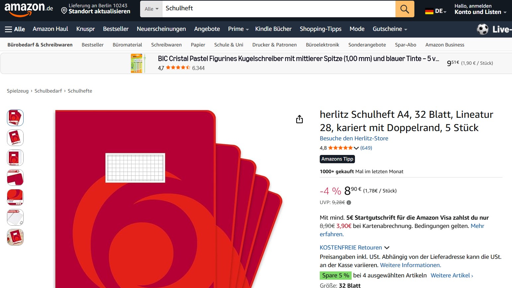Open the Gutscheine dropdown menu
The width and height of the screenshot is (512, 288).
click(390, 29)
